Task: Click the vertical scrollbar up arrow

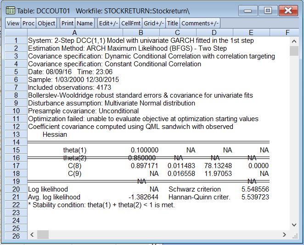Action: [x=294, y=41]
